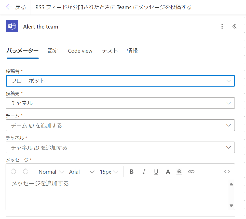The height and width of the screenshot is (219, 246).
Task: Open the Normal paragraph style dropdown
Action: coord(51,172)
